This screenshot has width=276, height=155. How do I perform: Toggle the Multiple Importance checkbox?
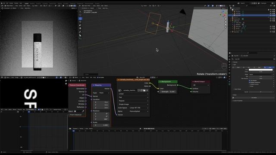249,82
